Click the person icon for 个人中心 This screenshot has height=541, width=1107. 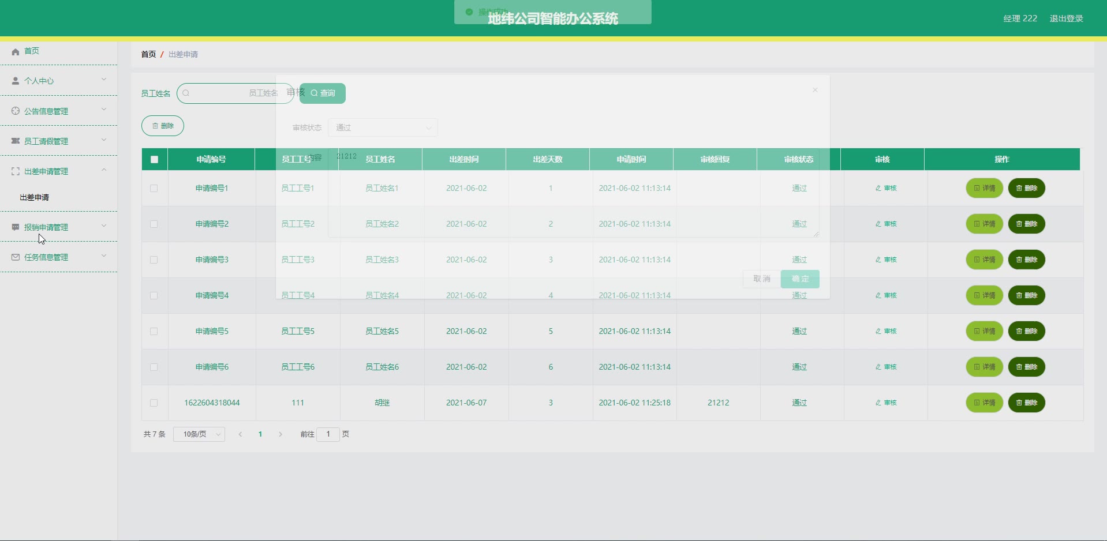click(x=16, y=81)
